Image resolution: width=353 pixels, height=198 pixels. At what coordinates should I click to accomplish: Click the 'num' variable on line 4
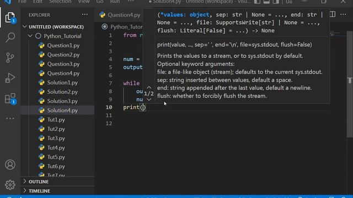(128, 59)
